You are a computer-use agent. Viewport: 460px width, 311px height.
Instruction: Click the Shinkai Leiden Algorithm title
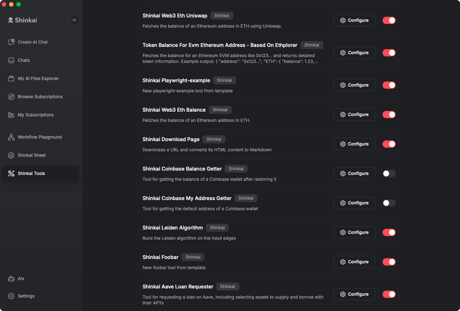(173, 228)
